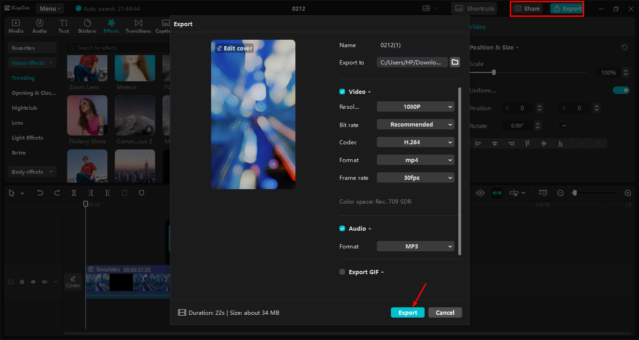
Task: Open the timeline zoom-out magnifier icon
Action: 560,192
